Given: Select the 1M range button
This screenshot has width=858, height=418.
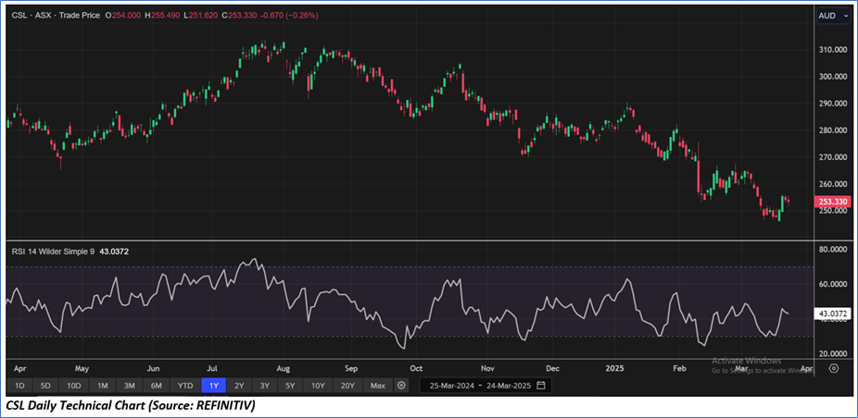Looking at the screenshot, I should 103,385.
